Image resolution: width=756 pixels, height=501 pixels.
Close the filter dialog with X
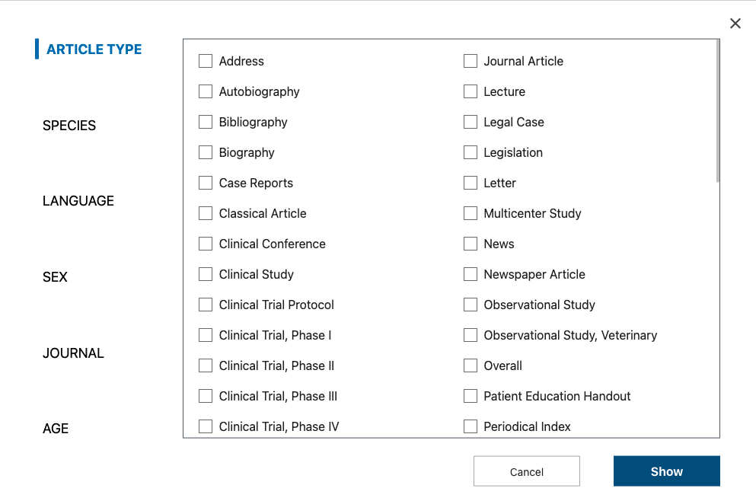[735, 23]
